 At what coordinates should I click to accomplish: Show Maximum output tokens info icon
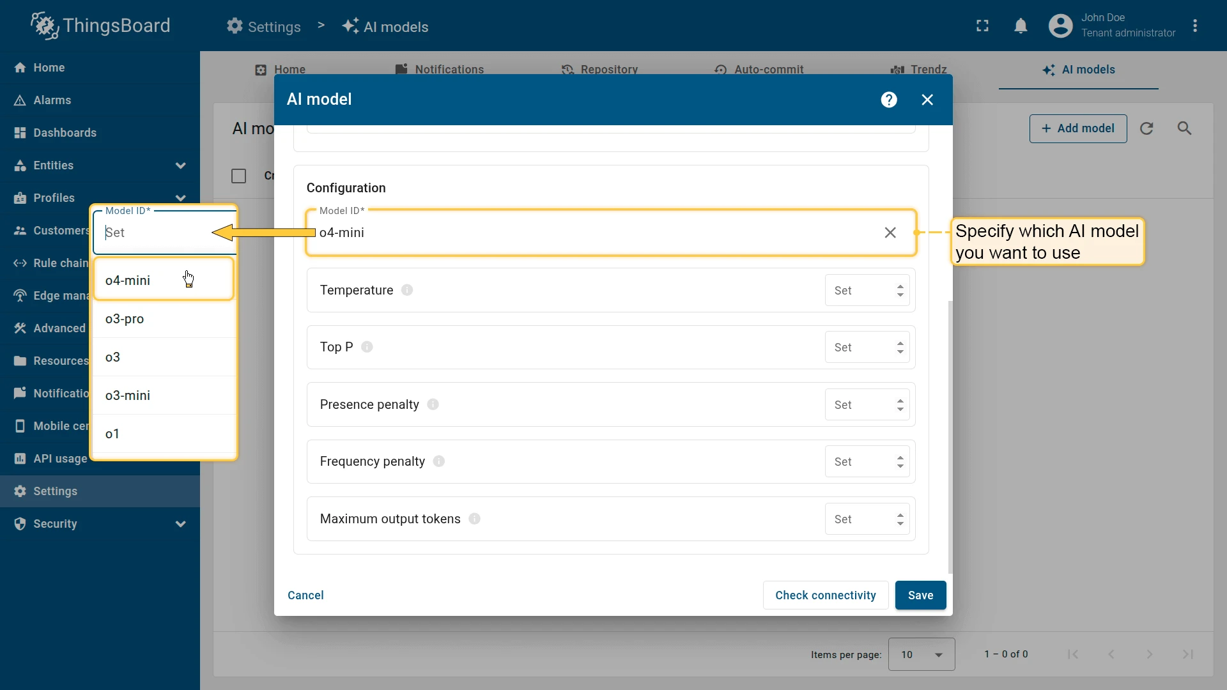(474, 519)
